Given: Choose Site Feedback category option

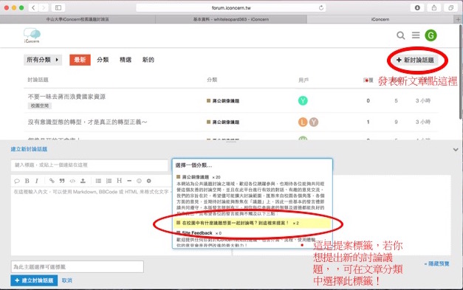Looking at the screenshot, I should click(x=199, y=233).
